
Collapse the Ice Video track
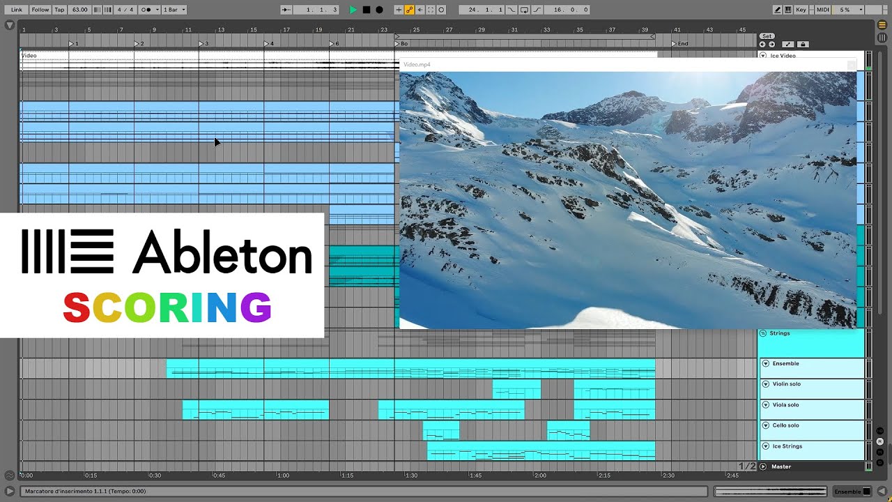[x=763, y=56]
